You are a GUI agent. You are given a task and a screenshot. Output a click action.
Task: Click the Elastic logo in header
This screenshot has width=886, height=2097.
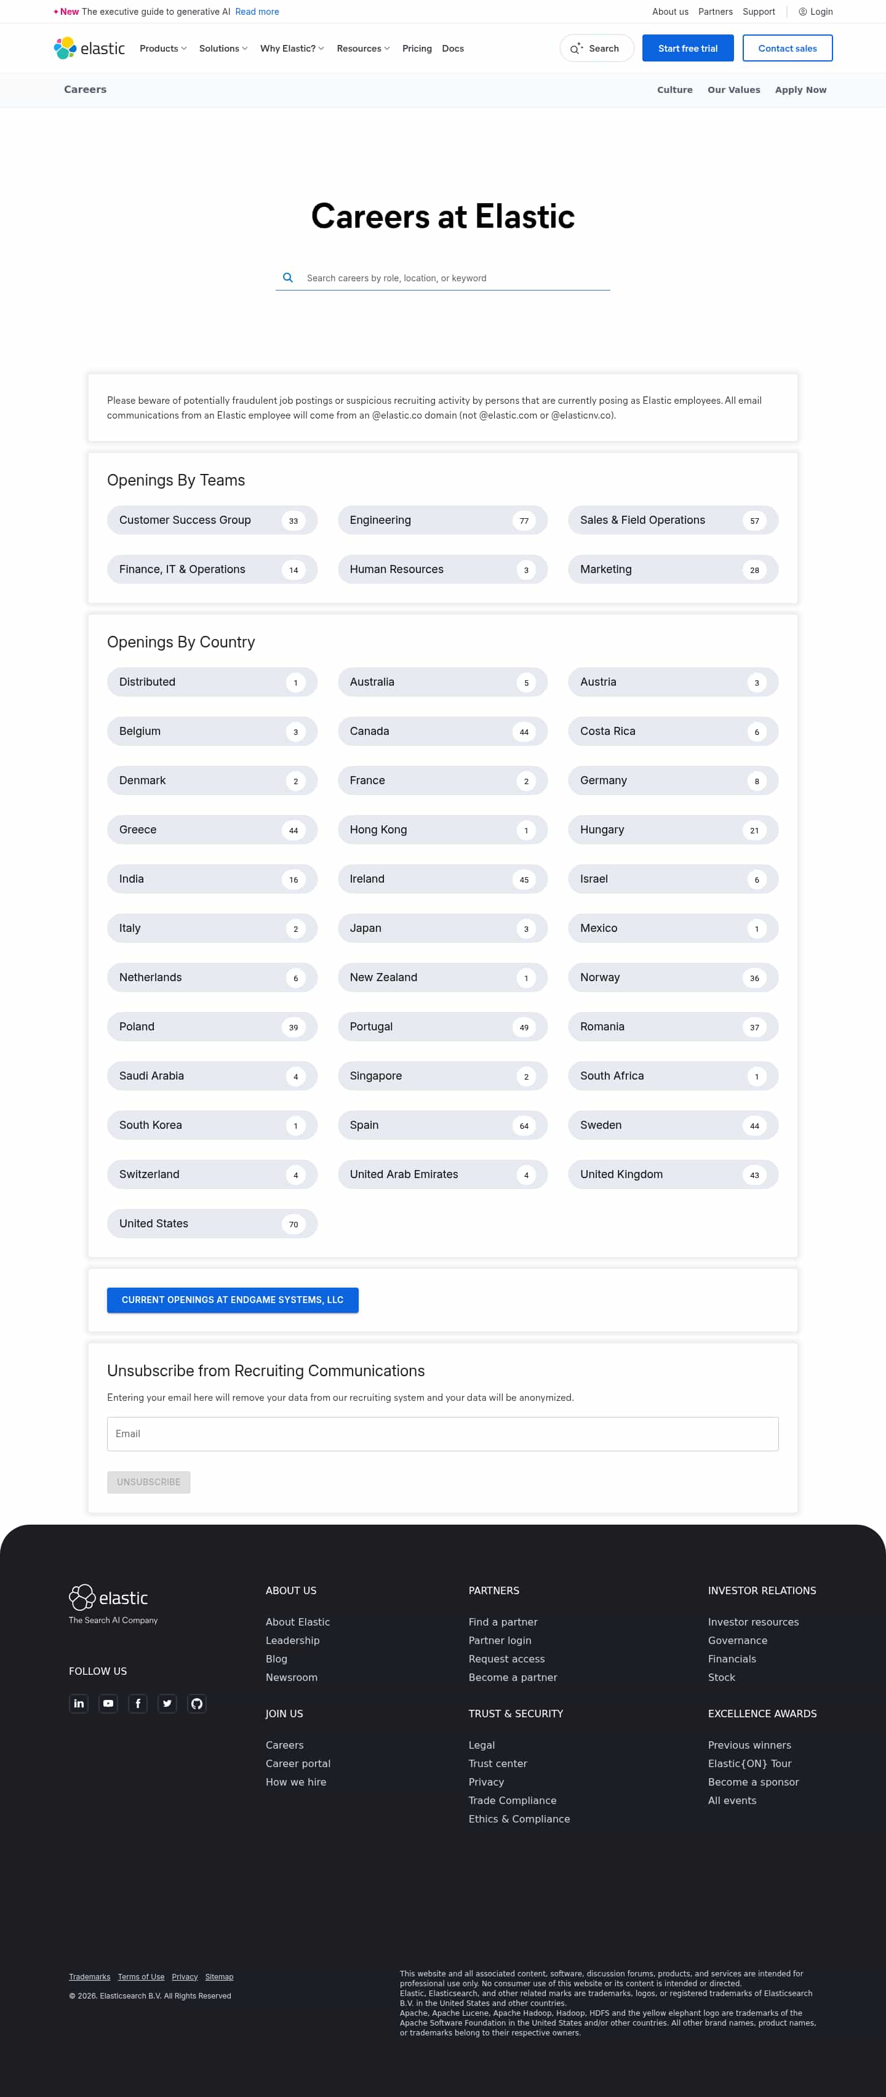[89, 48]
